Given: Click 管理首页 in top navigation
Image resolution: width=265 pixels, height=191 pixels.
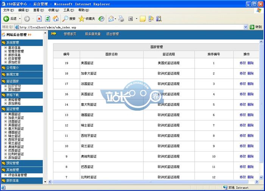Looking at the screenshot, I should (70, 34).
